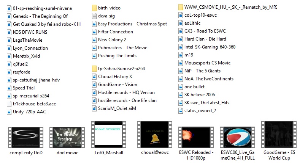Viewport: 308px width, 163px height.
Task: Click the icon for Get Quaked 3 by fei and robo-K1ll
Action: tap(9, 24)
